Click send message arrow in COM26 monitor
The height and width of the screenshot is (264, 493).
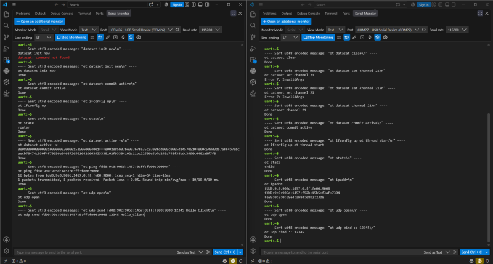pyautogui.click(x=208, y=252)
